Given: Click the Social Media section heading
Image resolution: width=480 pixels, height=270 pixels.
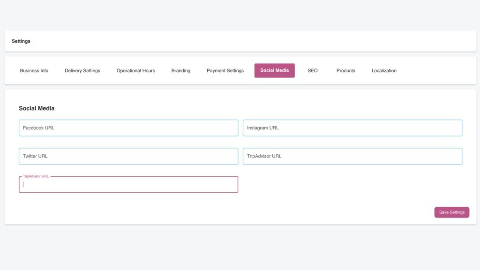Looking at the screenshot, I should (37, 108).
